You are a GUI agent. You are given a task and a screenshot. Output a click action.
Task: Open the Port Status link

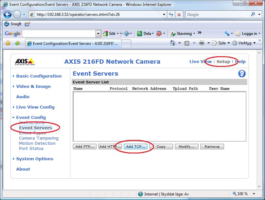pyautogui.click(x=31, y=149)
